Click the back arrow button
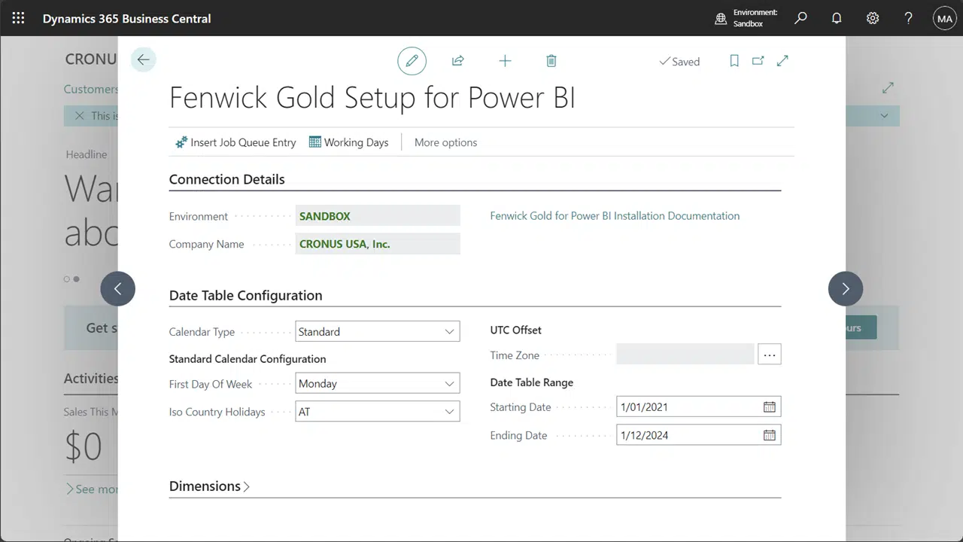This screenshot has width=963, height=542. tap(143, 60)
